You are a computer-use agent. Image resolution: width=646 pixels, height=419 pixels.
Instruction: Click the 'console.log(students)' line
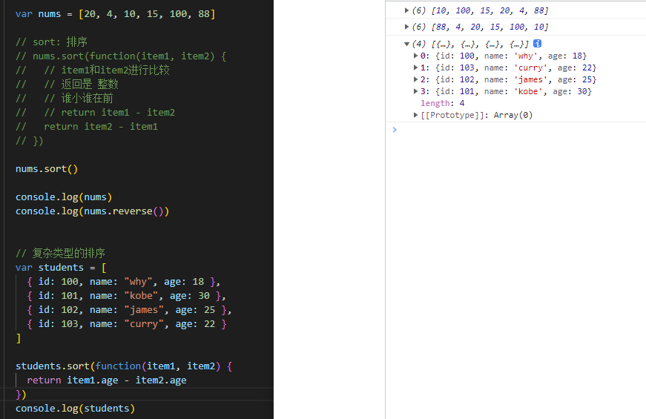(x=75, y=409)
